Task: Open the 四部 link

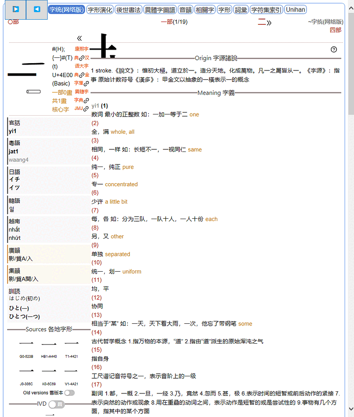Action: click(335, 30)
